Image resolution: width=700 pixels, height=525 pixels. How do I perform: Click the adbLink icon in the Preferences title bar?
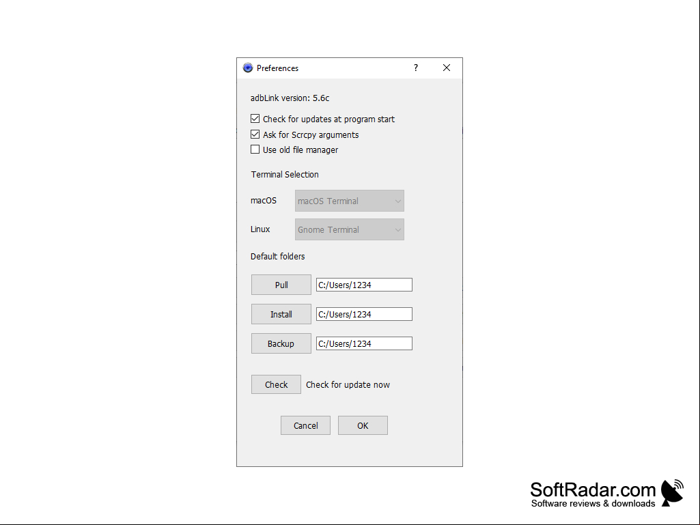(248, 68)
